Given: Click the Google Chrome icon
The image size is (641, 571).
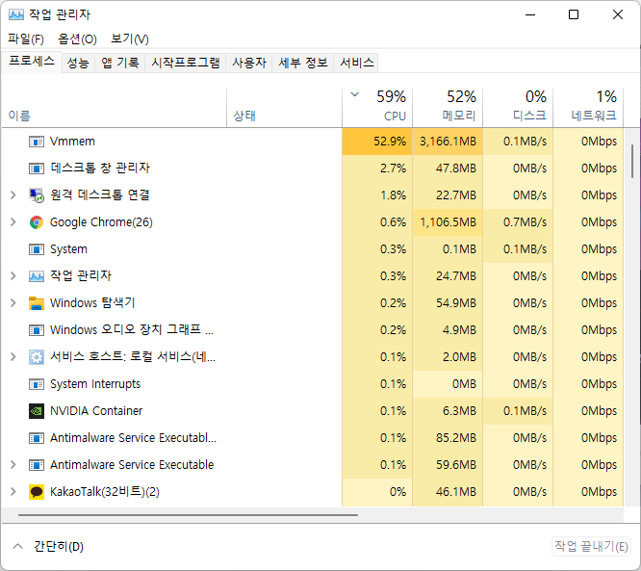Looking at the screenshot, I should coord(37,222).
